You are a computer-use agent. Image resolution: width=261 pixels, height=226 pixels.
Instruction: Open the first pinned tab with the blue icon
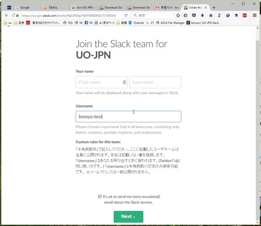click(9, 8)
